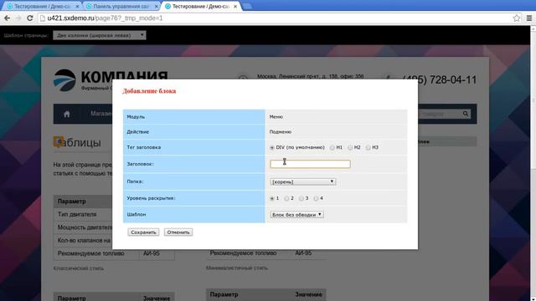This screenshot has height=301, width=536.
Task: Bookmark this page with the star icon
Action: coord(517,18)
